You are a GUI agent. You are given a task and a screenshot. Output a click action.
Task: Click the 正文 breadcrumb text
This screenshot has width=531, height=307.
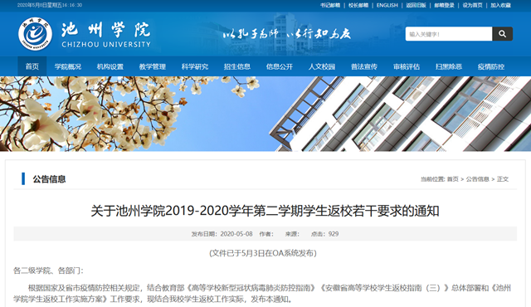click(x=503, y=179)
